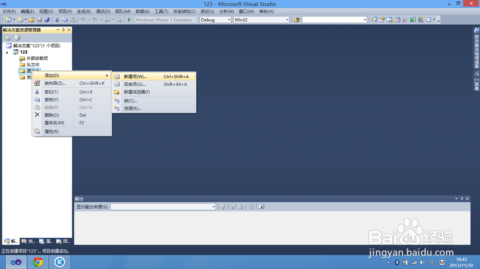Select the solution '123' root node
The width and height of the screenshot is (480, 269).
(37, 46)
